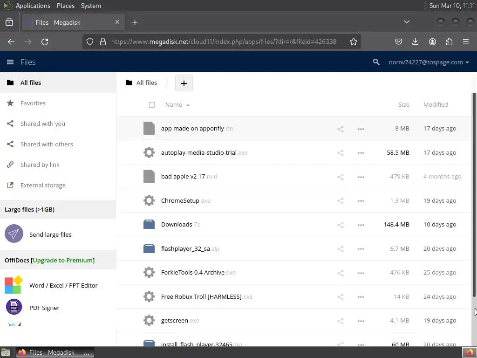Share getscreen.exe

[x=341, y=321]
